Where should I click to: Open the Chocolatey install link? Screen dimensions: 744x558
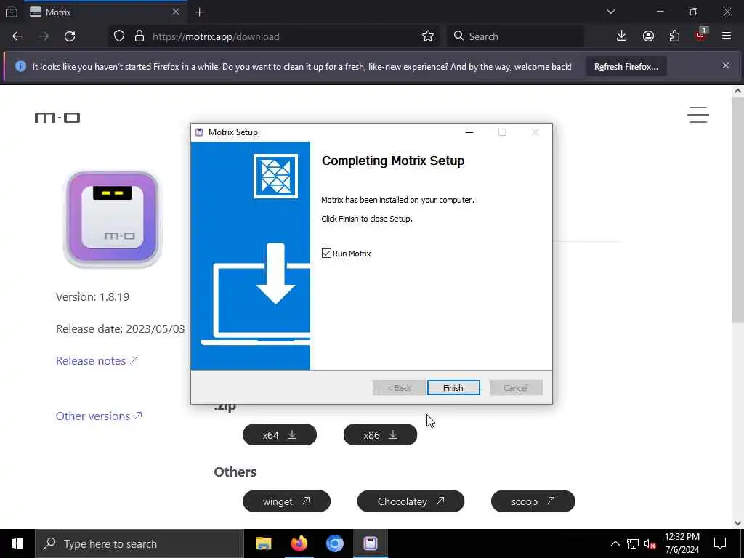[x=411, y=501]
